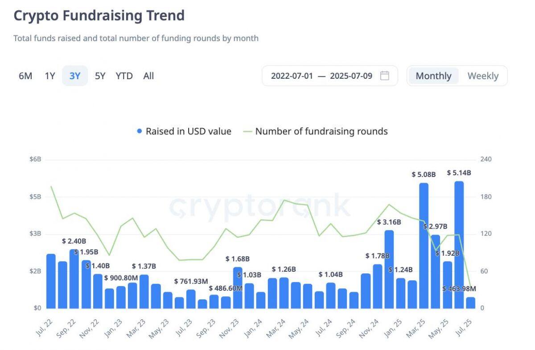
Task: Edit the start date 2022-07-01
Action: click(x=292, y=76)
